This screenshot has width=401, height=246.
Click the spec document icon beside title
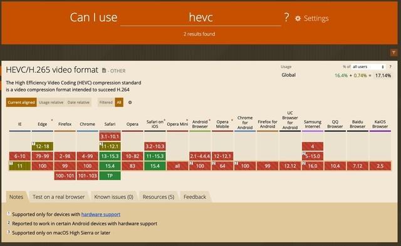(104, 70)
